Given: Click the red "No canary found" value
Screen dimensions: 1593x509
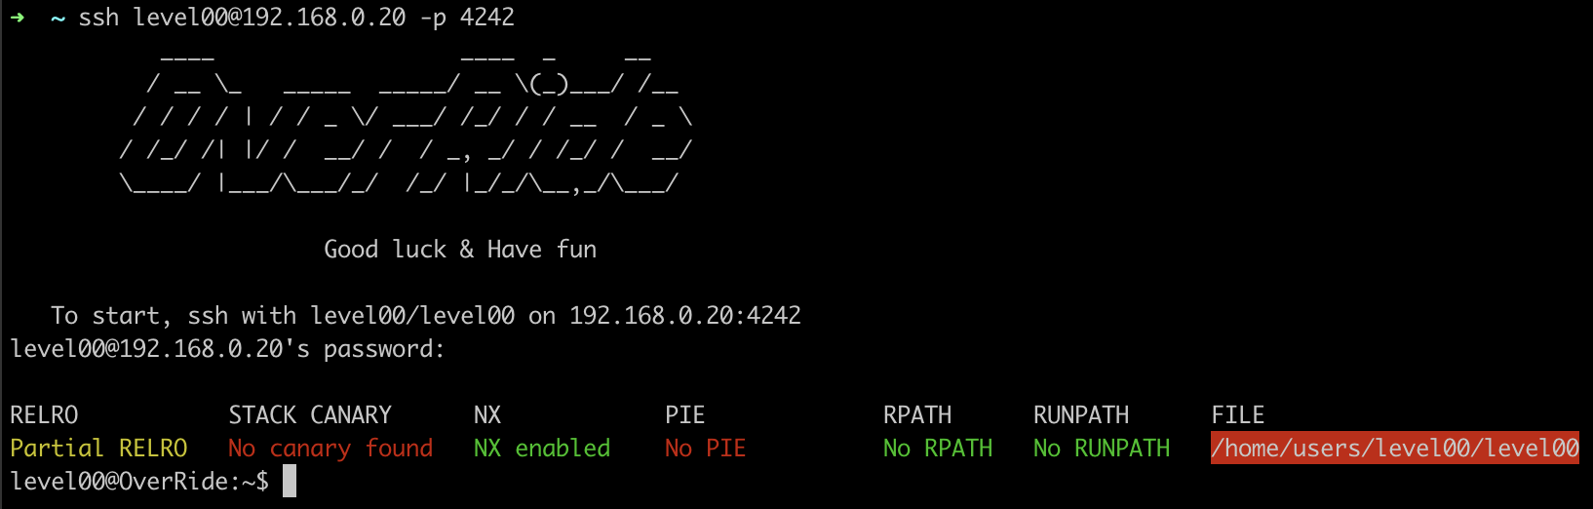Looking at the screenshot, I should (x=330, y=449).
